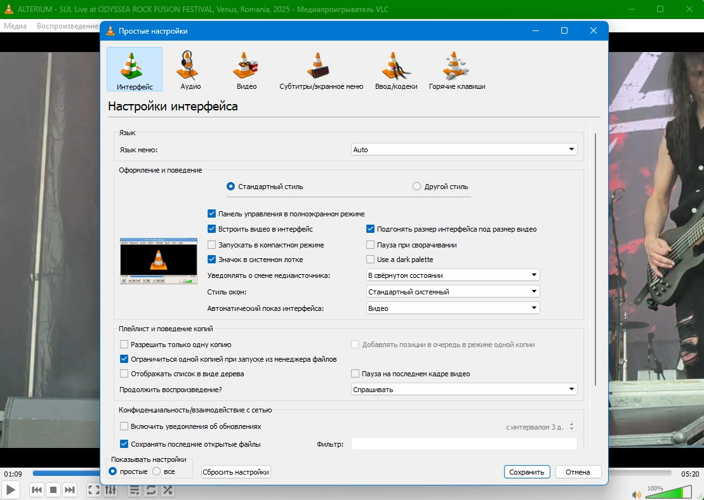Enable Запускать в компактном режиме
The image size is (704, 500).
(211, 245)
